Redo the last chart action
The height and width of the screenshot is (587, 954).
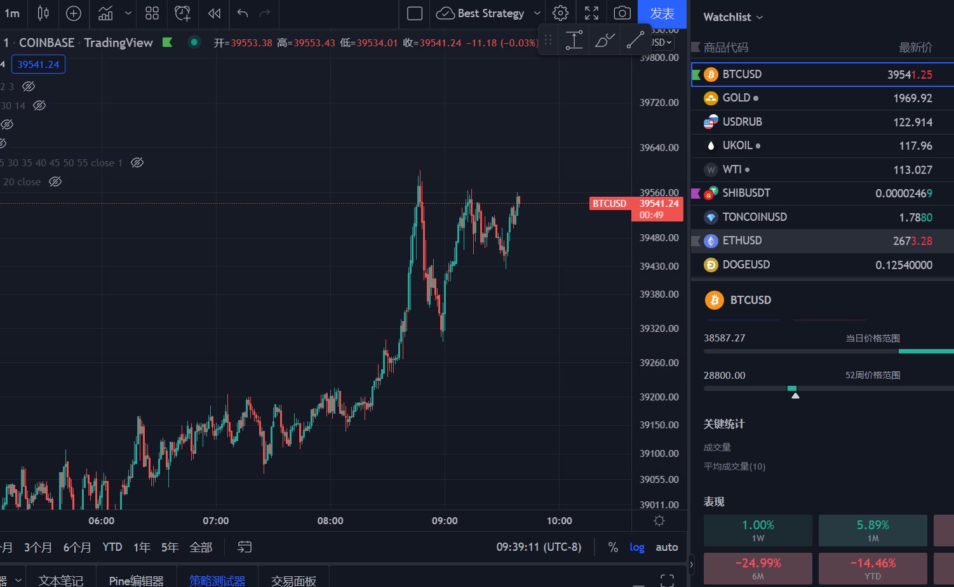265,13
